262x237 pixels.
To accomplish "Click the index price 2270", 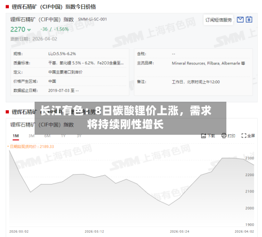I will 18,29.
